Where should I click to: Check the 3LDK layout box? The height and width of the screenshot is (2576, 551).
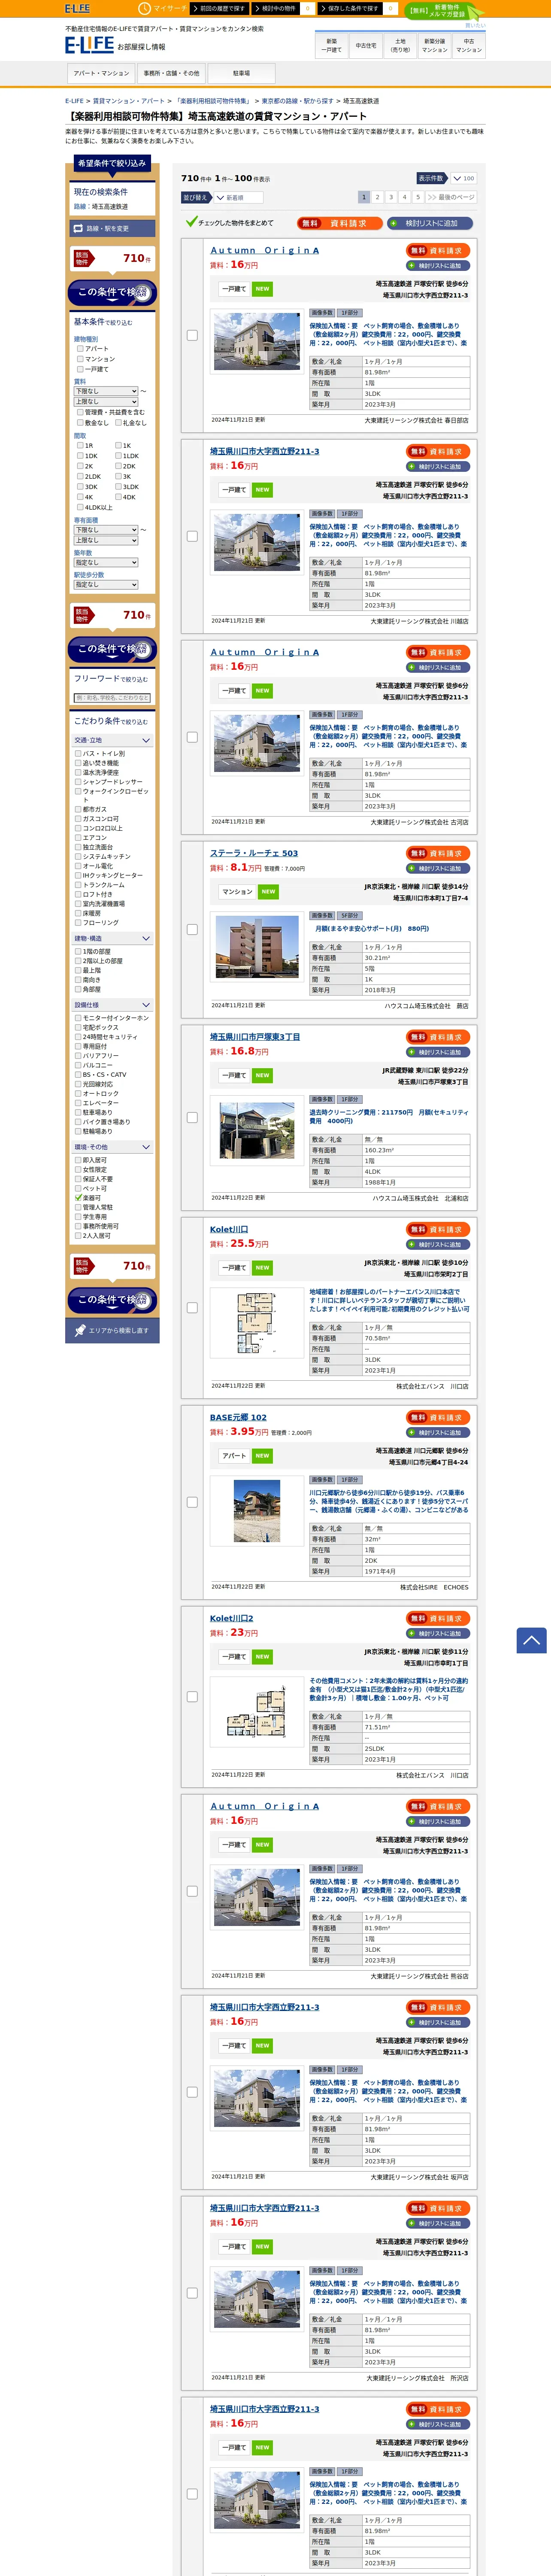118,486
